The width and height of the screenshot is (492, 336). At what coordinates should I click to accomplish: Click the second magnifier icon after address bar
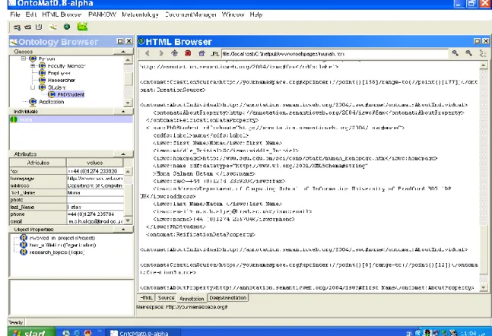coord(468,53)
